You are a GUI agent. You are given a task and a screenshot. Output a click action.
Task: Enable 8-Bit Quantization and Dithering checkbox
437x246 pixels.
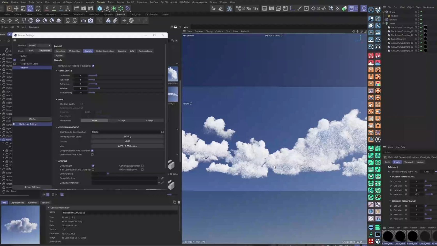(93, 170)
